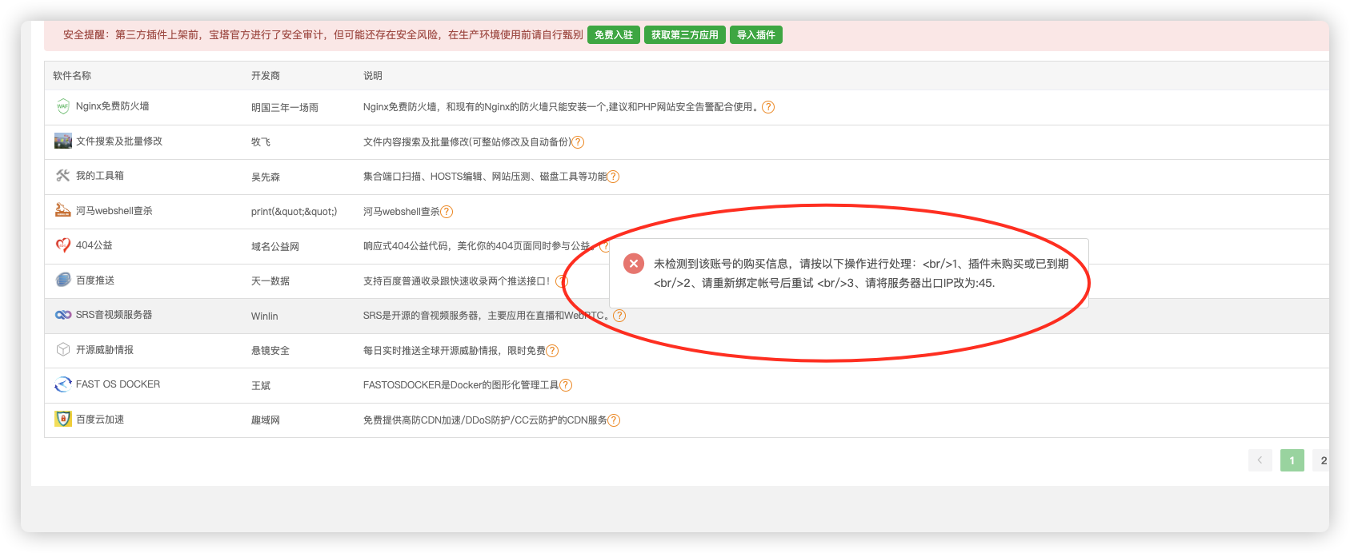Click the 文件搜索及批量修改 plugin icon
Image resolution: width=1350 pixels, height=553 pixels.
[62, 141]
